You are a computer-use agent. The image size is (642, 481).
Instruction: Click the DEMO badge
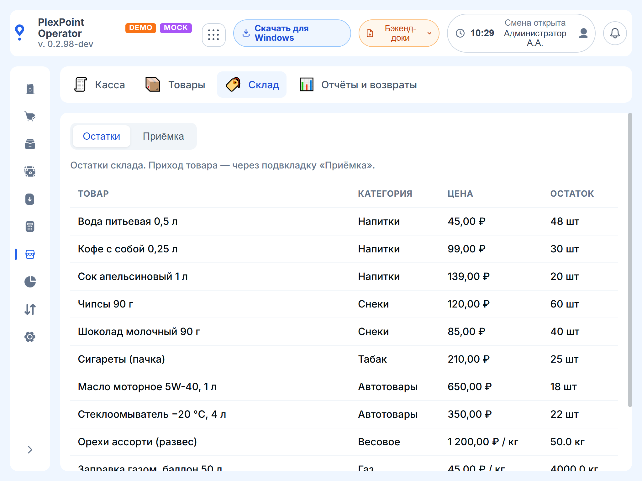[141, 28]
